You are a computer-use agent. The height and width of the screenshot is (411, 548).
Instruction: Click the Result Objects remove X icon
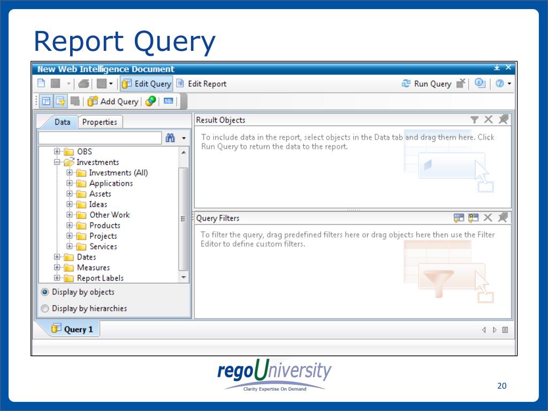[x=489, y=119]
